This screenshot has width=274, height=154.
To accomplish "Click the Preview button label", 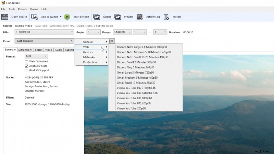I will (129, 17).
